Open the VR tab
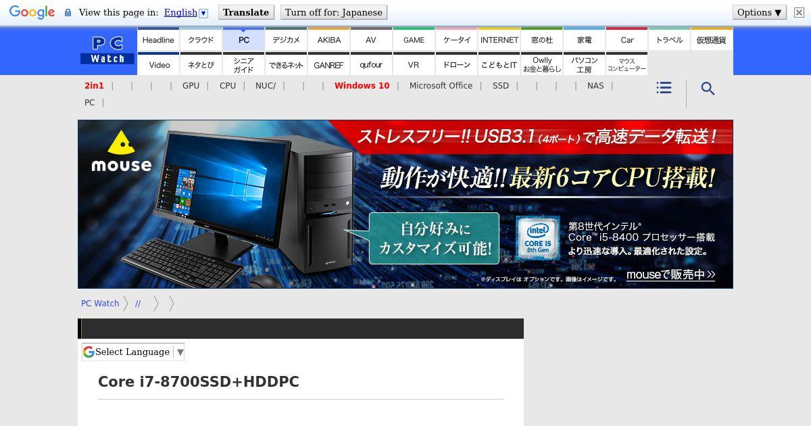 pyautogui.click(x=414, y=64)
